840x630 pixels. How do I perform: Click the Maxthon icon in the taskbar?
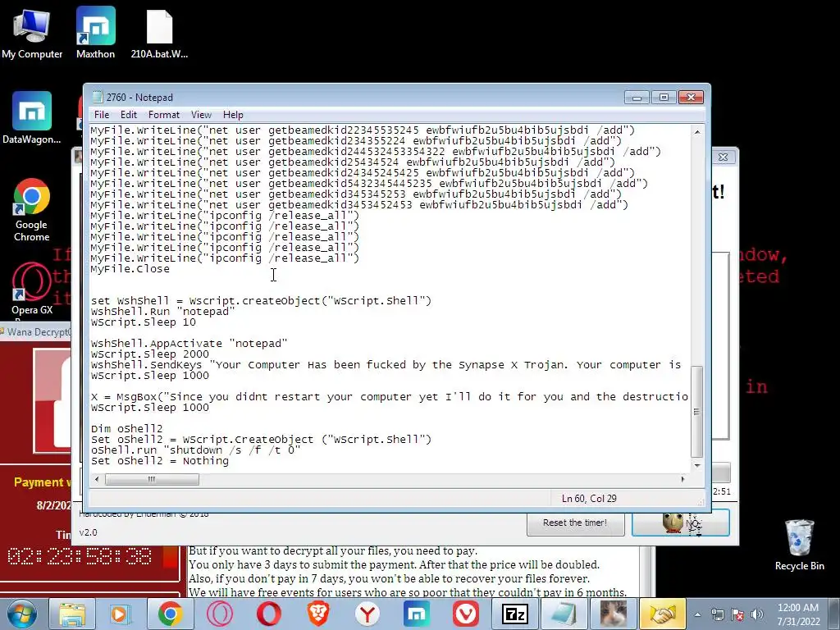coord(417,614)
